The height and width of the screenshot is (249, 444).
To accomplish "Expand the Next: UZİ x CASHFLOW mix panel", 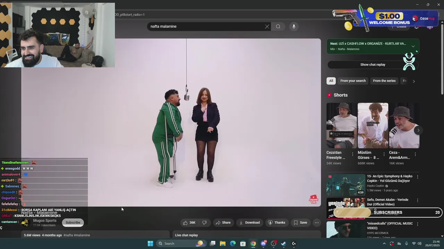I will pyautogui.click(x=413, y=46).
